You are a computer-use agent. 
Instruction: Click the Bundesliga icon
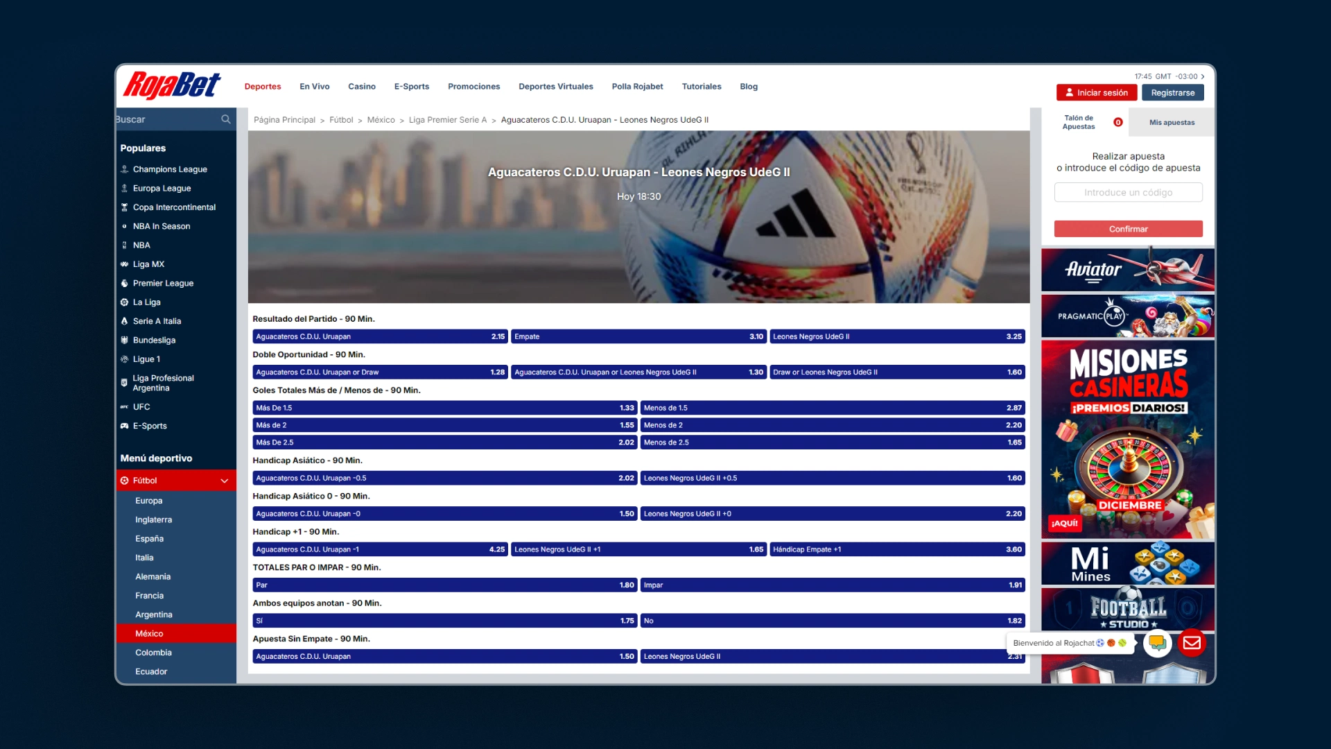125,341
